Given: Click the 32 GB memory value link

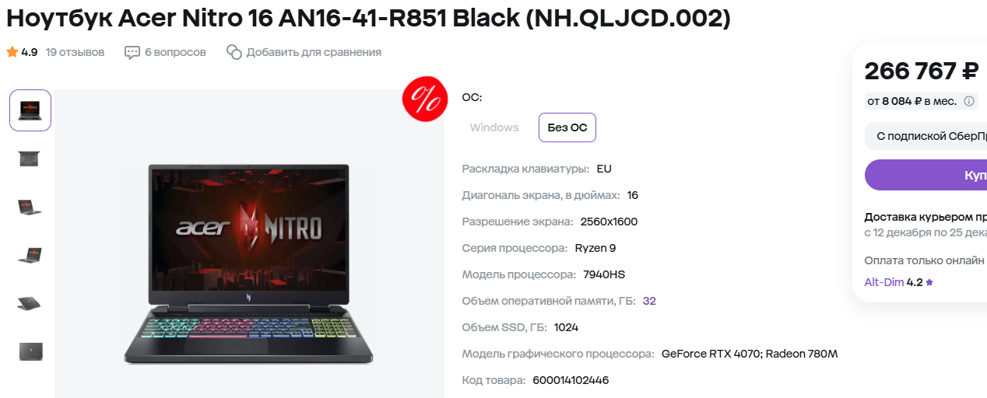Looking at the screenshot, I should point(649,301).
